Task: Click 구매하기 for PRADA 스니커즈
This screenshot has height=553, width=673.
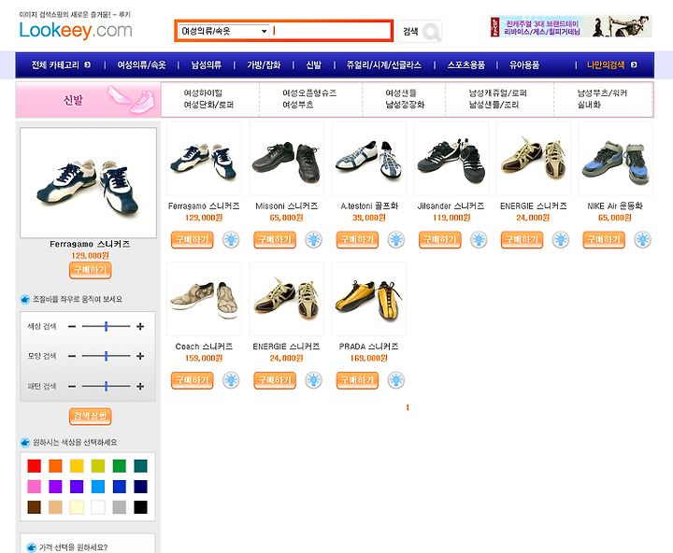Action: pos(357,380)
